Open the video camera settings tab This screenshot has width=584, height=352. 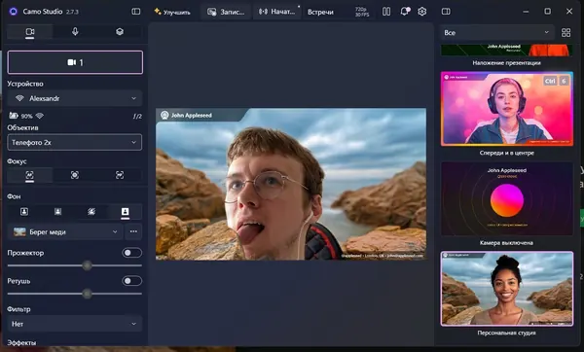(x=30, y=32)
